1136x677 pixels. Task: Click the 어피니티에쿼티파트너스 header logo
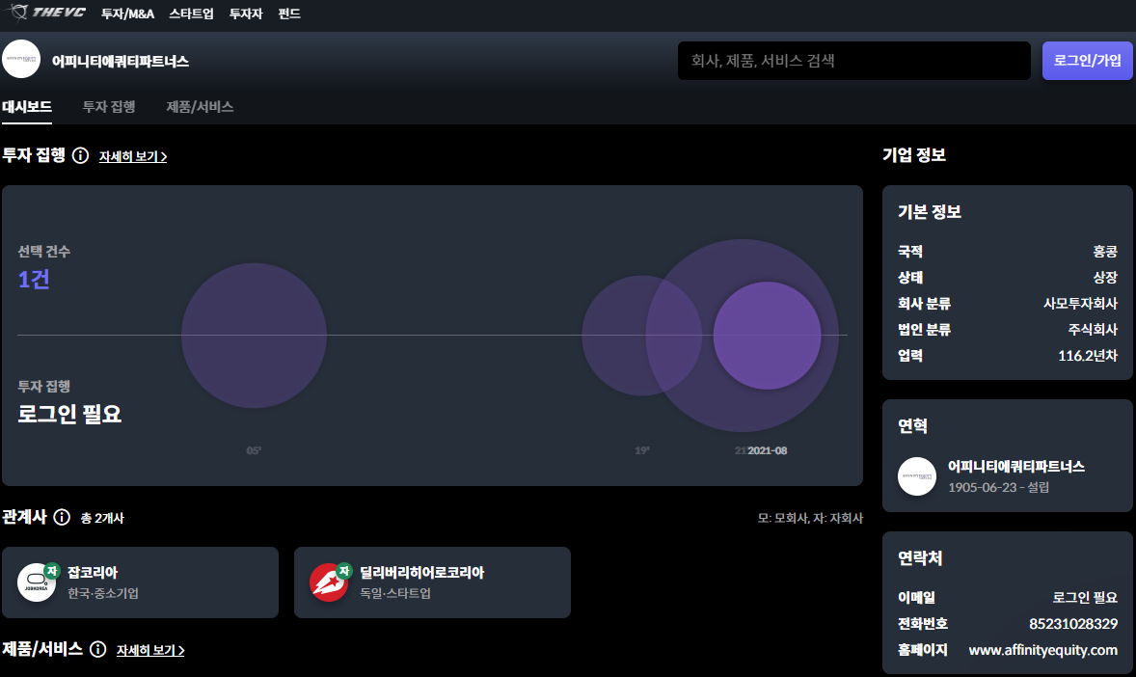point(21,60)
